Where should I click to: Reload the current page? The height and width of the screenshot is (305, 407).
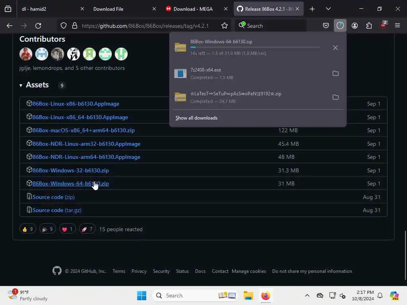click(38, 26)
